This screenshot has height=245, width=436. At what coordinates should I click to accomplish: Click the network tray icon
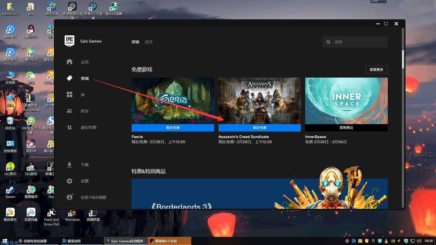click(413, 241)
